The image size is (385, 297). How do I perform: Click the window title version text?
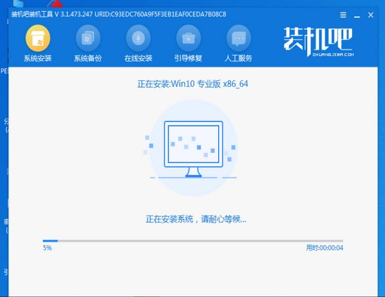pos(118,14)
